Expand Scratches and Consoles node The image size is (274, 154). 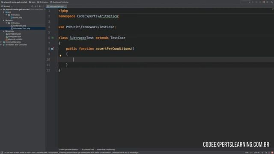click(x=1, y=44)
